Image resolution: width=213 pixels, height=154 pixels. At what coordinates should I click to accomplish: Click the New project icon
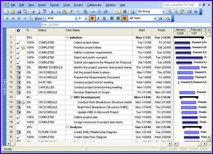pos(7,12)
